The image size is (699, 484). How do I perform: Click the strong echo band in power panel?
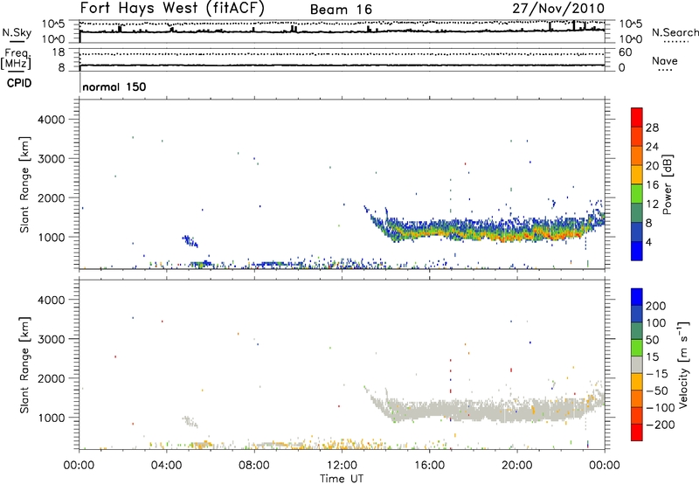[486, 232]
